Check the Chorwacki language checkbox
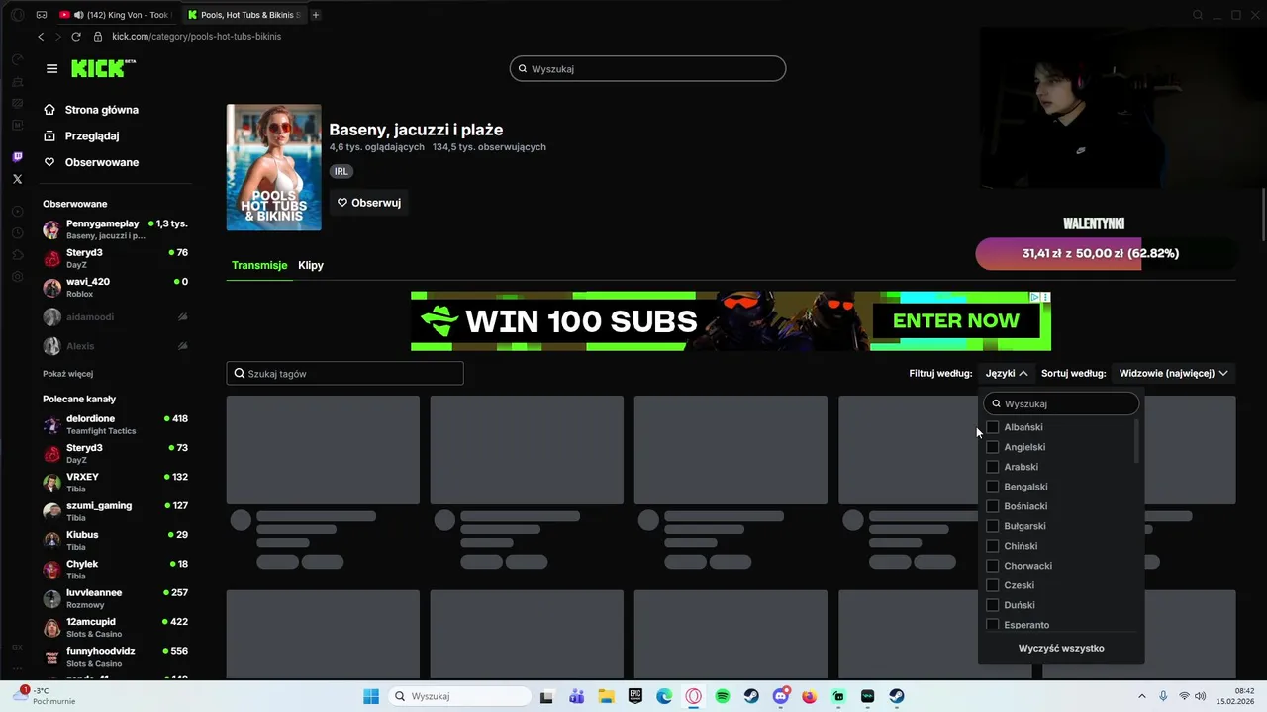This screenshot has width=1267, height=712. [x=993, y=566]
